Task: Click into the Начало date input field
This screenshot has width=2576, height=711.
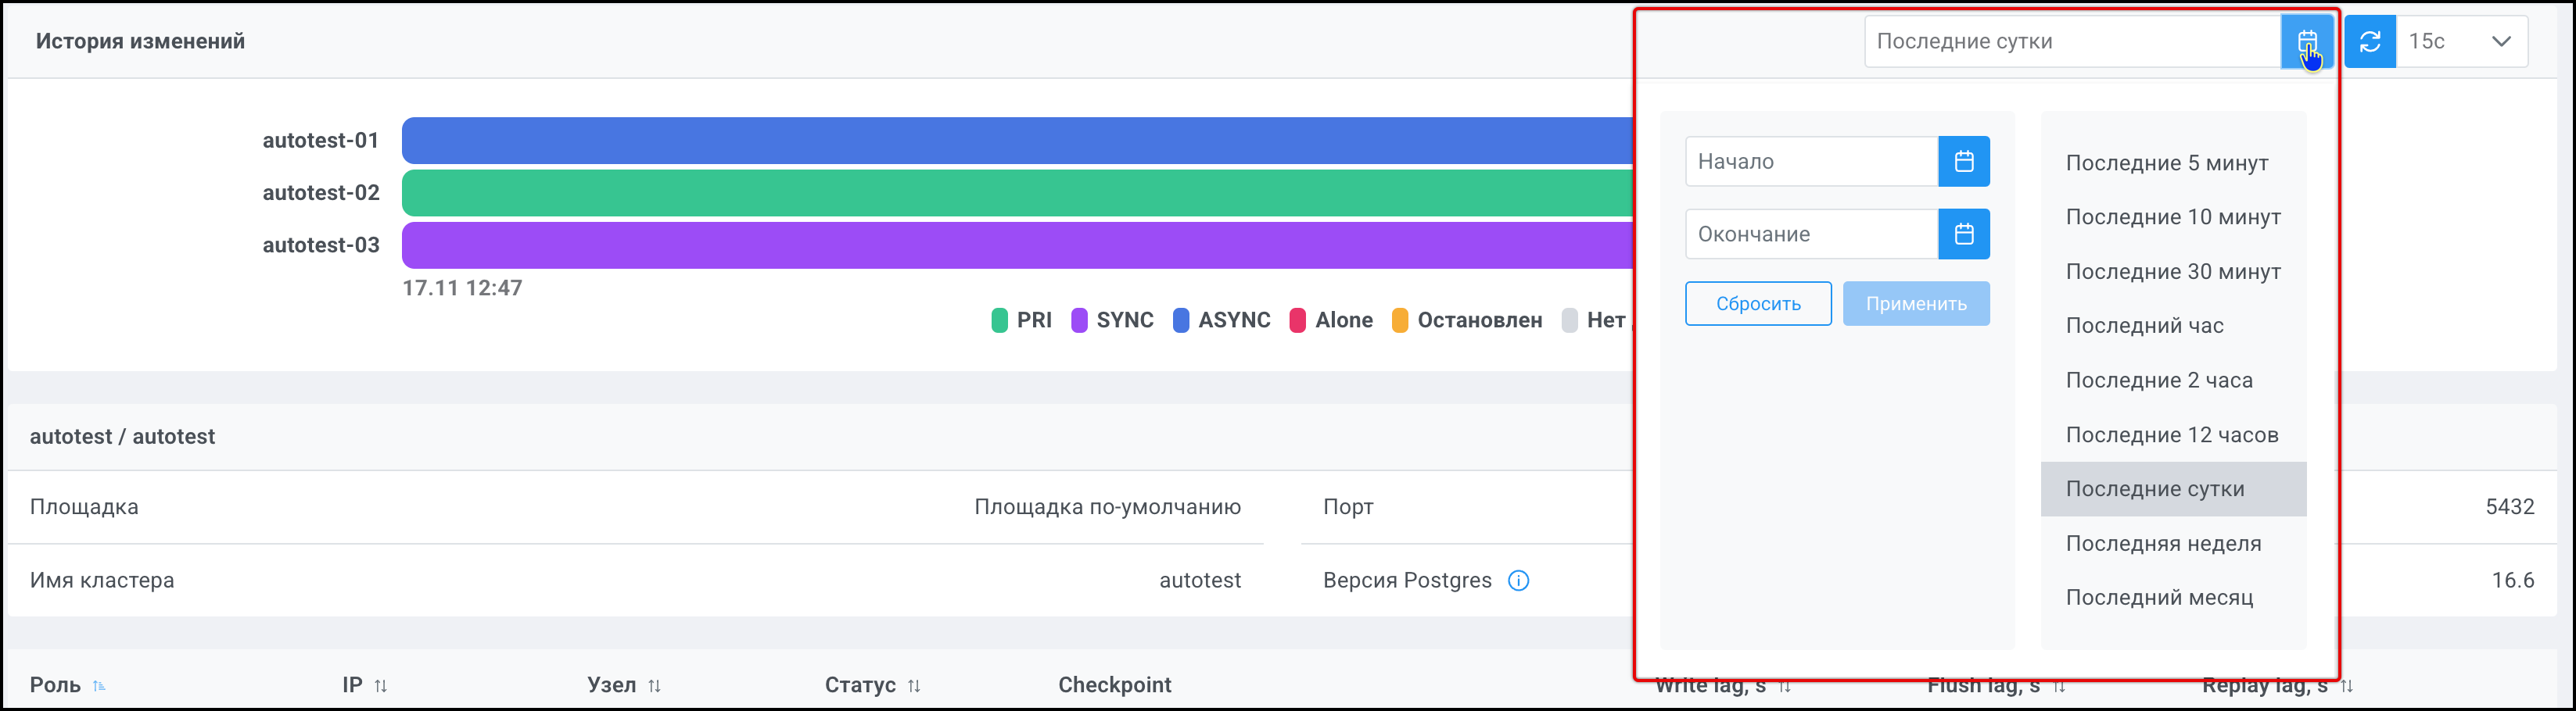Action: point(1811,162)
